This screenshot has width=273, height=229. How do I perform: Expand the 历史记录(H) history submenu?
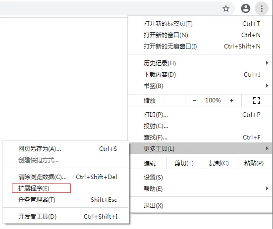pos(200,63)
